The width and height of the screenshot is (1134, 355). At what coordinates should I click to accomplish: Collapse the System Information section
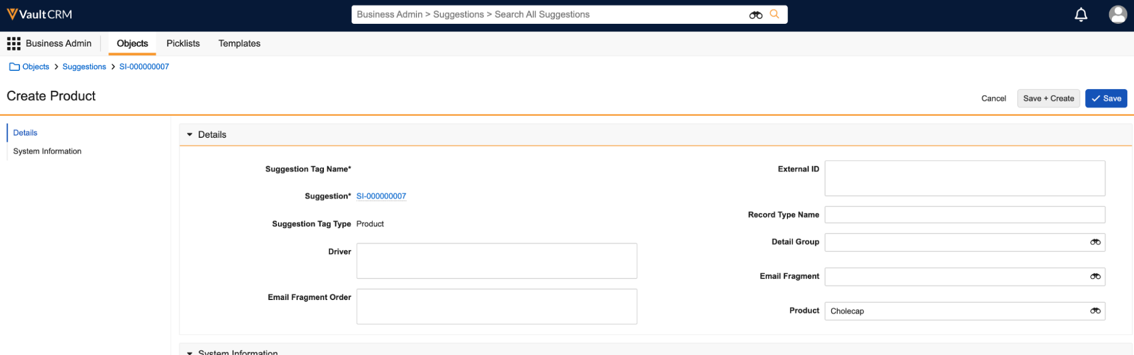189,352
